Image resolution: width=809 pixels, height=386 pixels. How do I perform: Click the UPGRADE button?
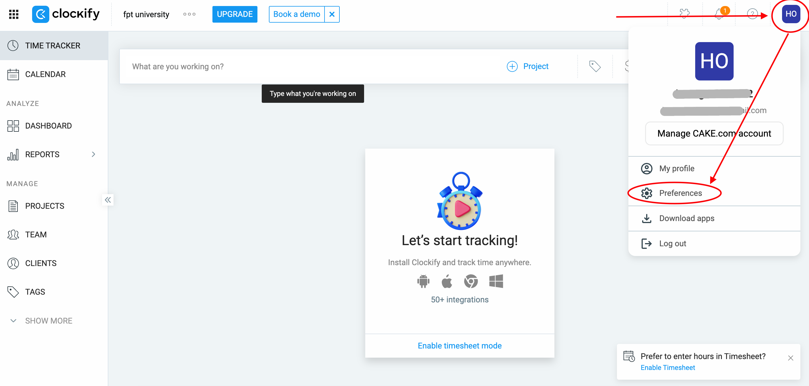tap(235, 14)
